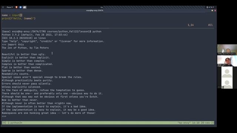Viewport: 237px width, 133px height.
Task: Click "Beautiful is better than ugly."
Action: pyautogui.click(x=24, y=54)
